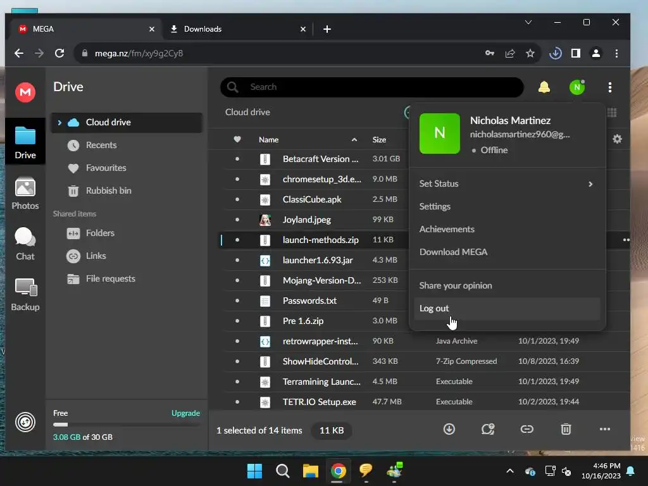Click the trash icon in bottom bar
This screenshot has height=486, width=648.
566,429
